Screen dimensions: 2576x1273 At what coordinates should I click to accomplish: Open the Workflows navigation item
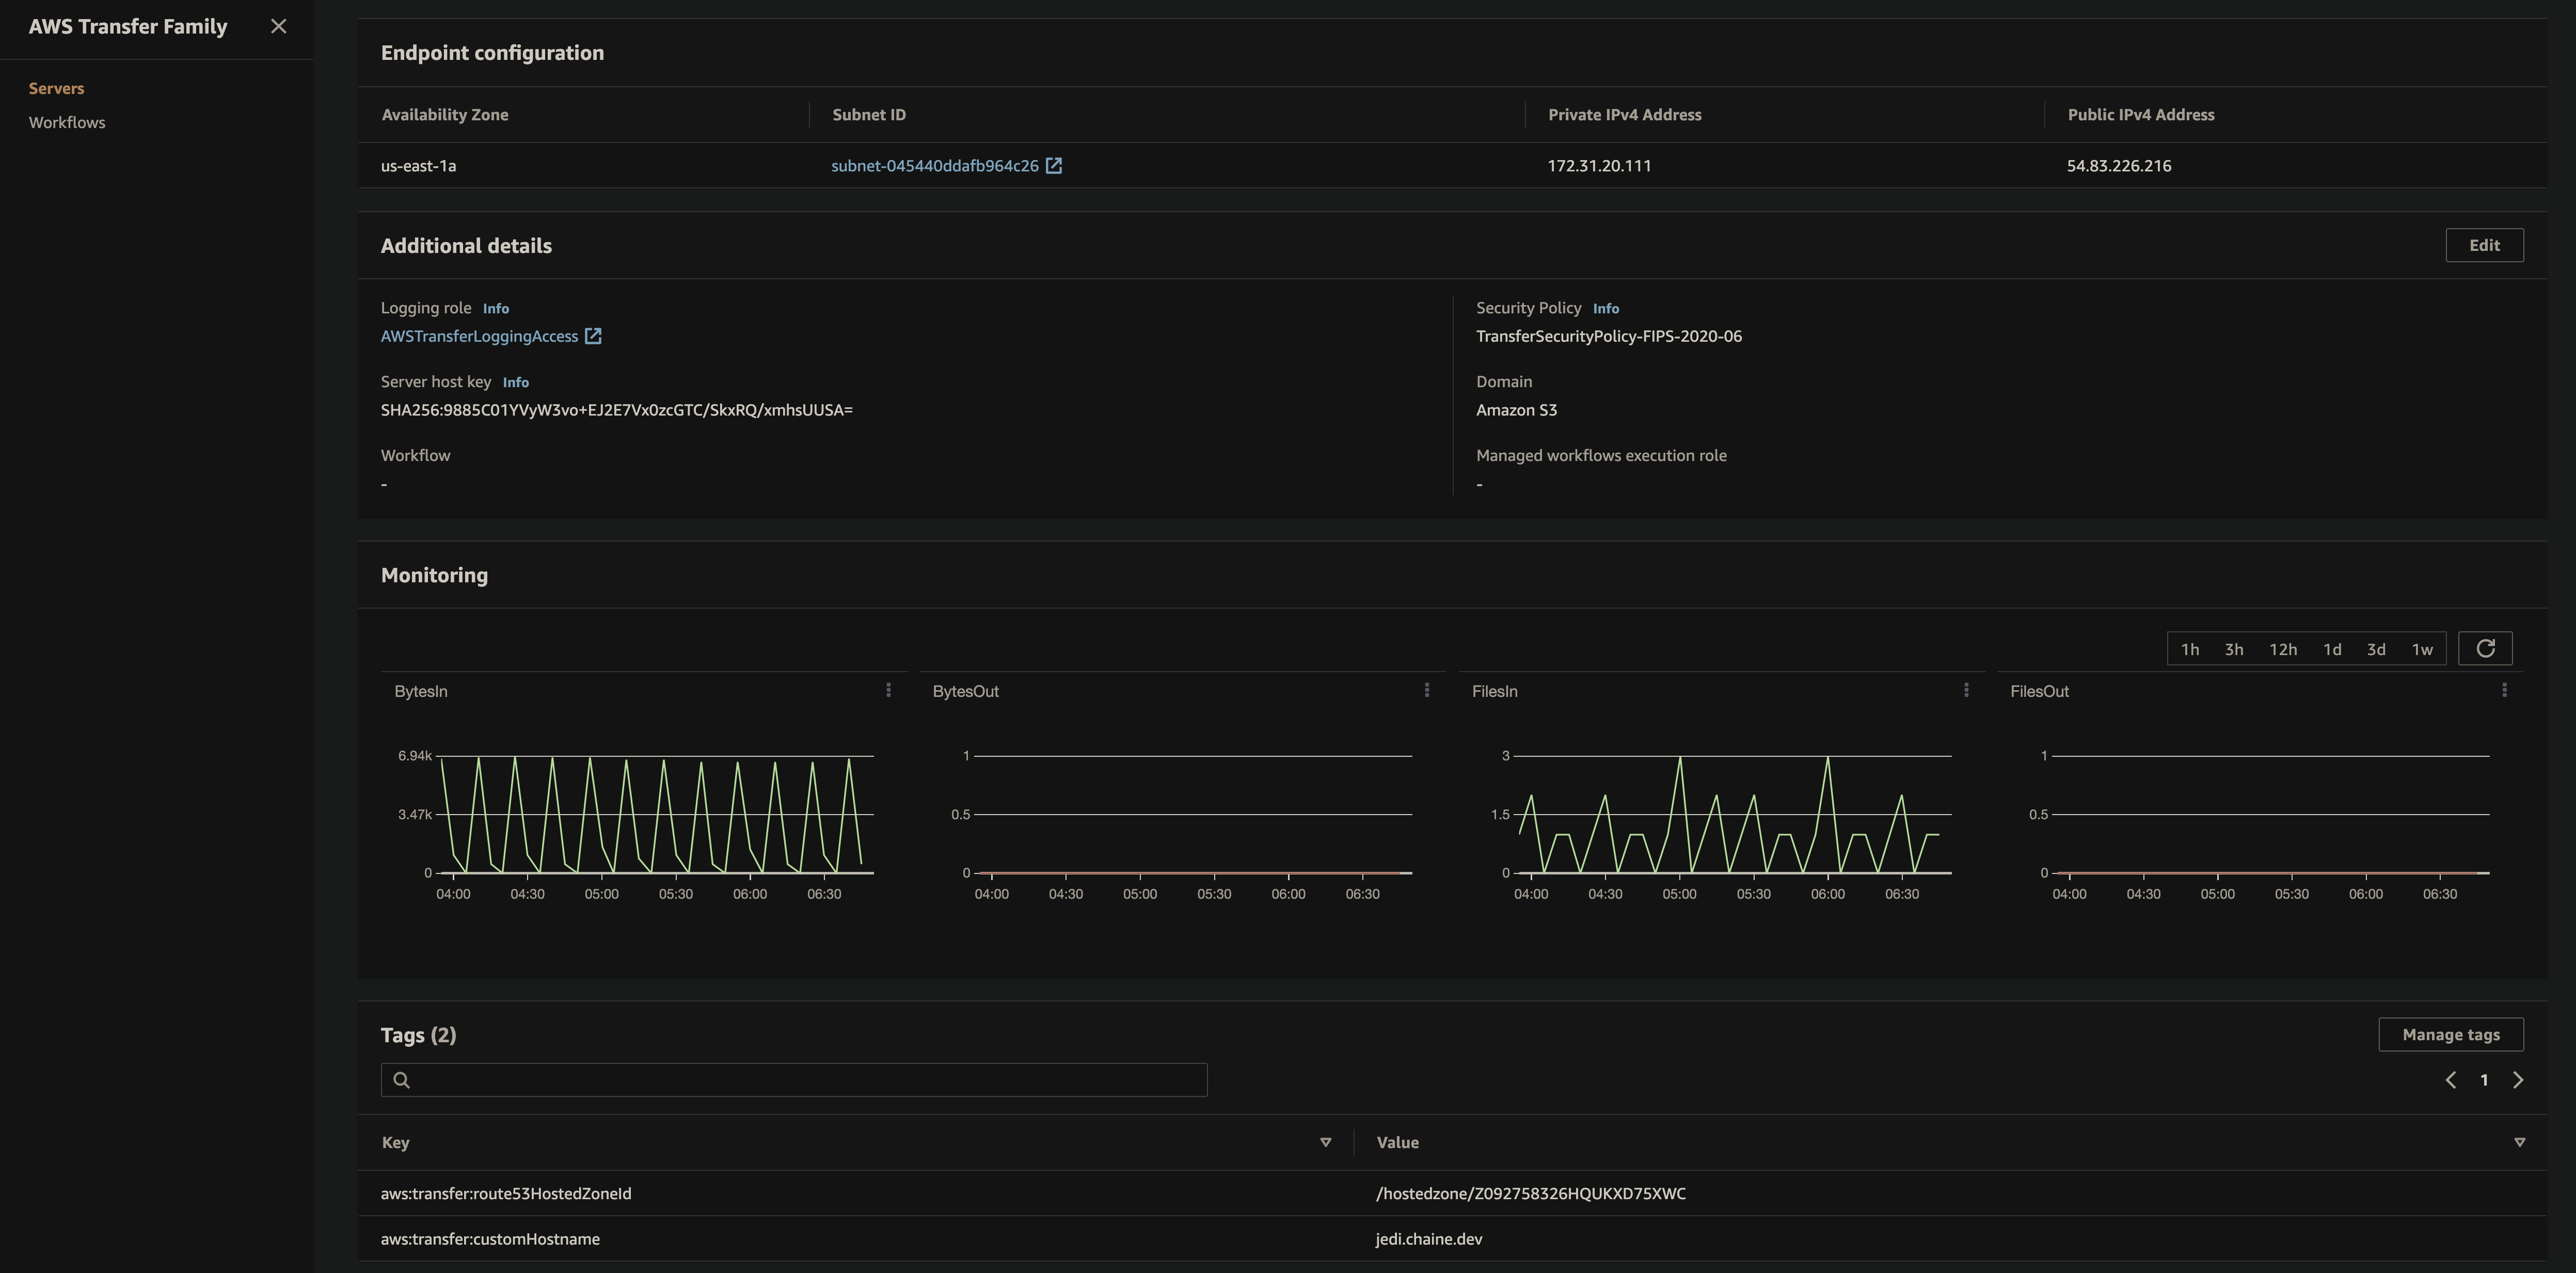coord(67,122)
